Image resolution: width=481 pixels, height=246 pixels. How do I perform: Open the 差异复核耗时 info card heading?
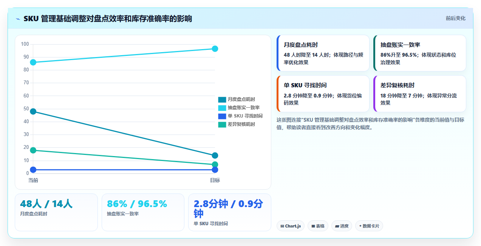[397, 85]
